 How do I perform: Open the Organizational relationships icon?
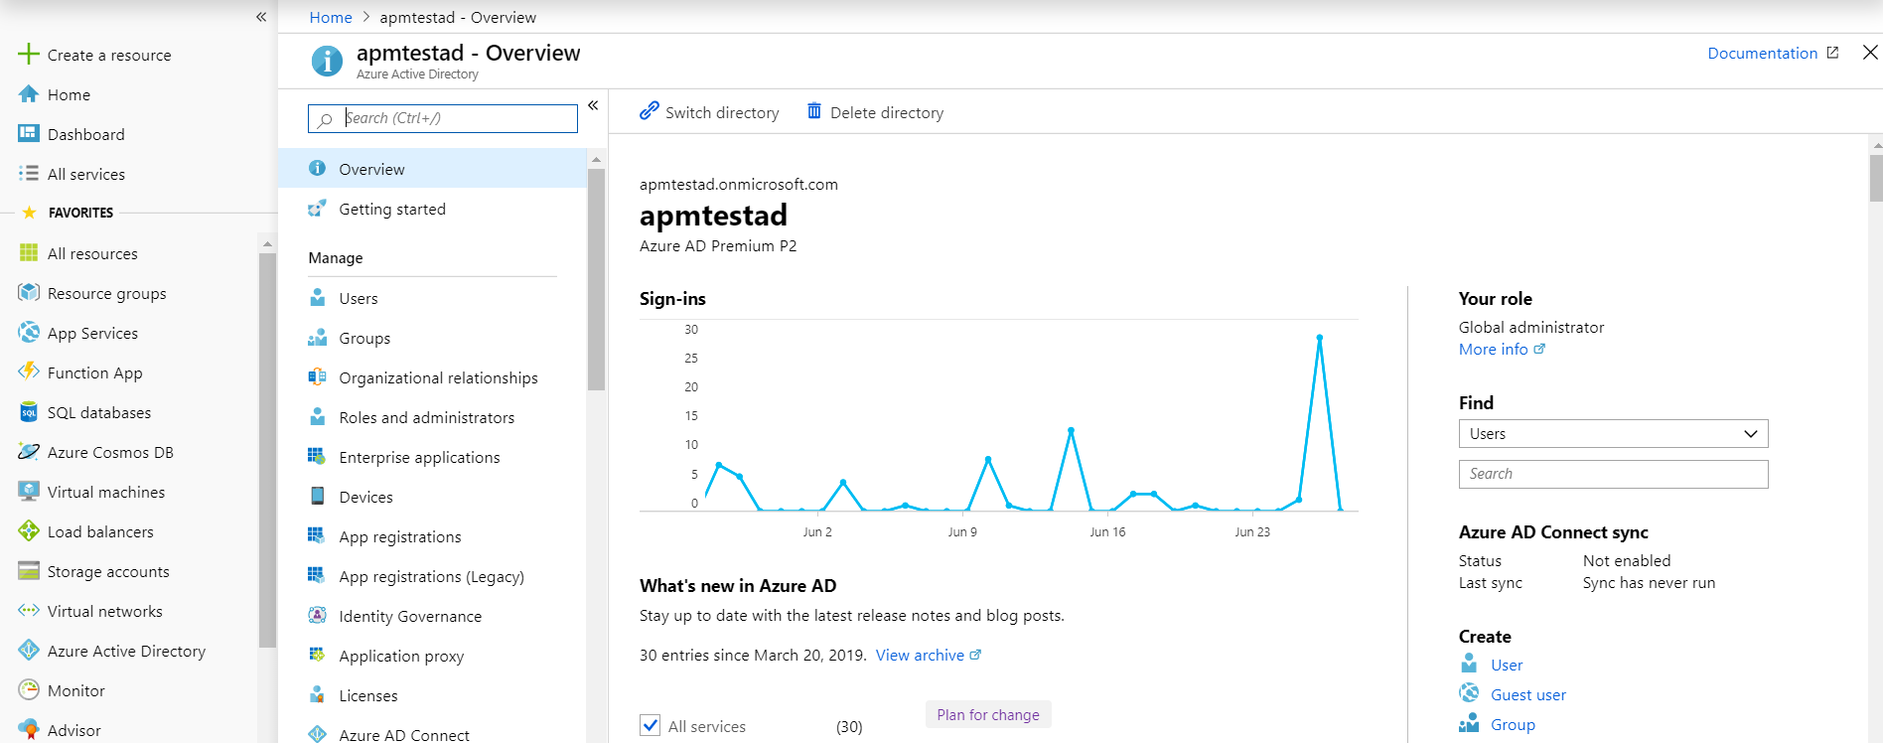click(x=318, y=377)
